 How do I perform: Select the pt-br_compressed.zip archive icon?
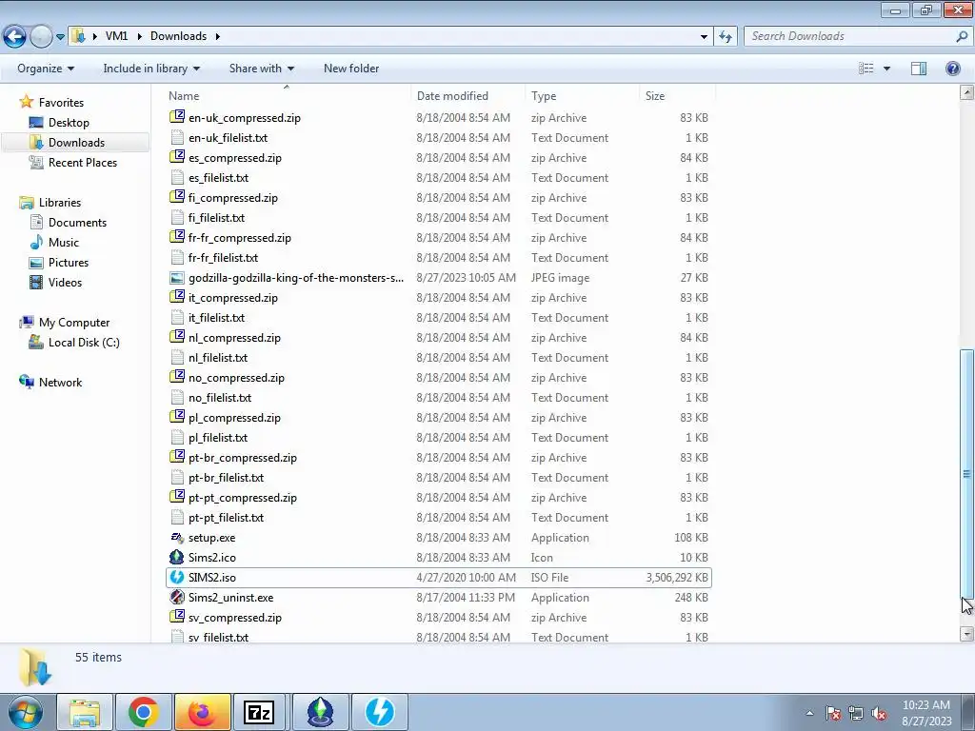coord(177,457)
